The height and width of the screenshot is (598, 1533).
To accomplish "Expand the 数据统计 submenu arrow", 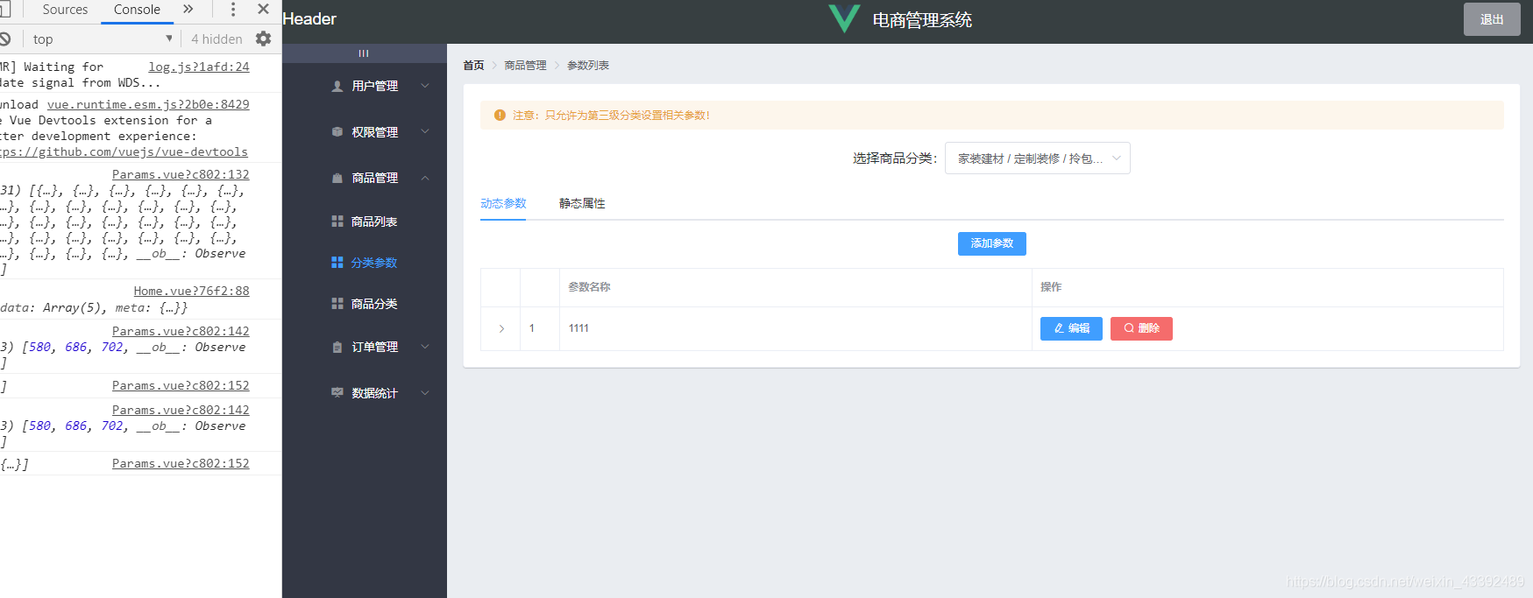I will click(x=425, y=393).
